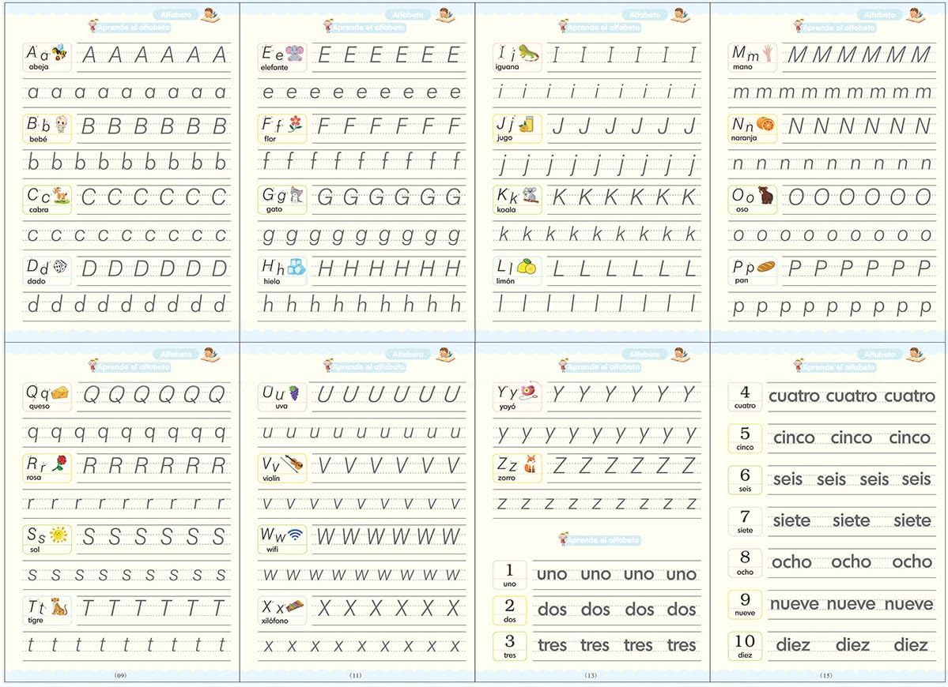This screenshot has height=687, width=948.
Task: Click the red rose icon beside Rr
Action: point(58,464)
